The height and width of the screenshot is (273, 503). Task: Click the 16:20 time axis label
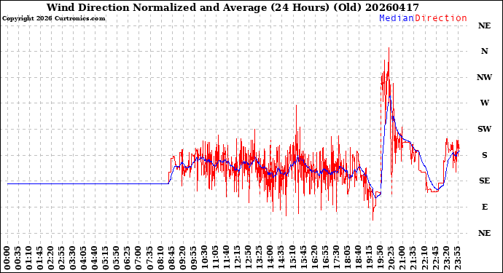coord(314,258)
